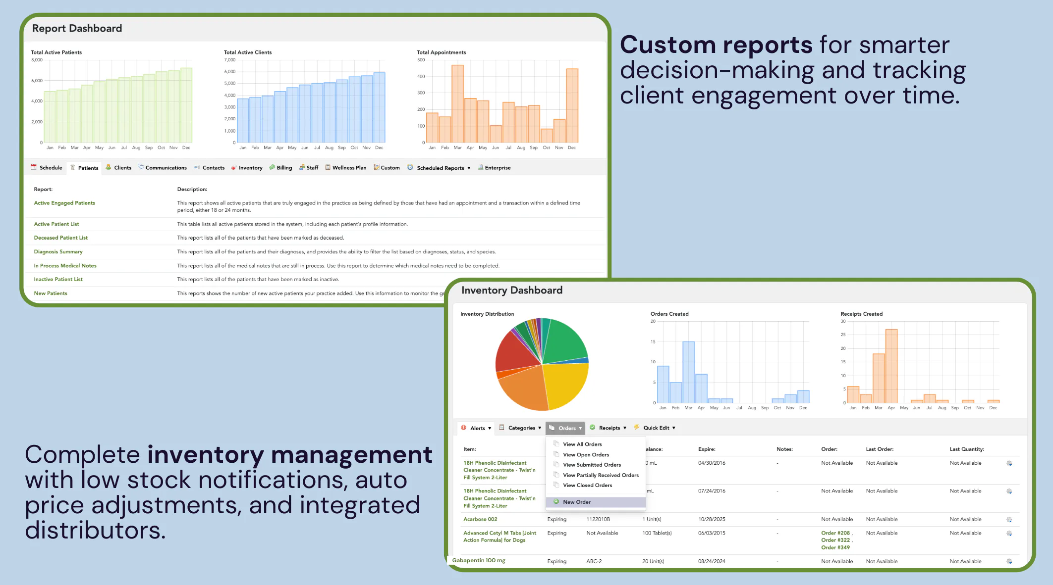
Task: Click the Billing money icon
Action: (x=272, y=167)
